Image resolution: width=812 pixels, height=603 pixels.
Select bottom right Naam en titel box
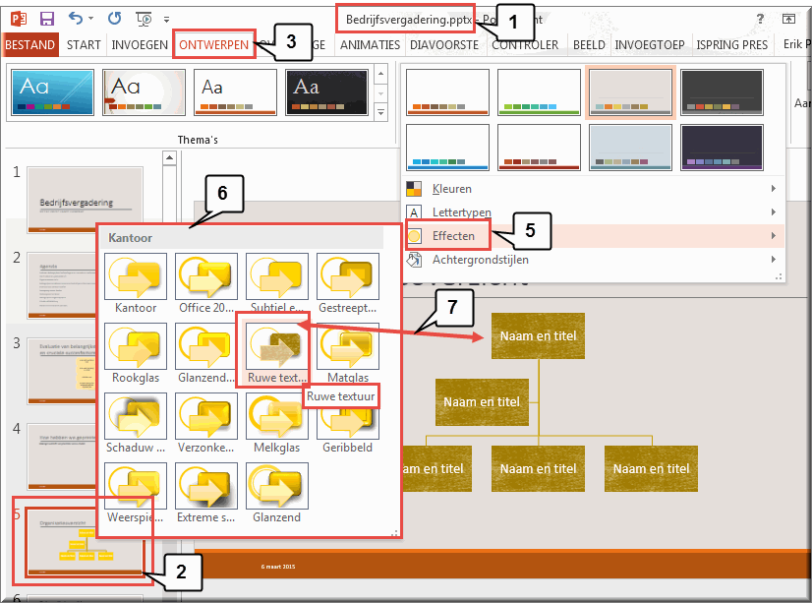[x=651, y=468]
